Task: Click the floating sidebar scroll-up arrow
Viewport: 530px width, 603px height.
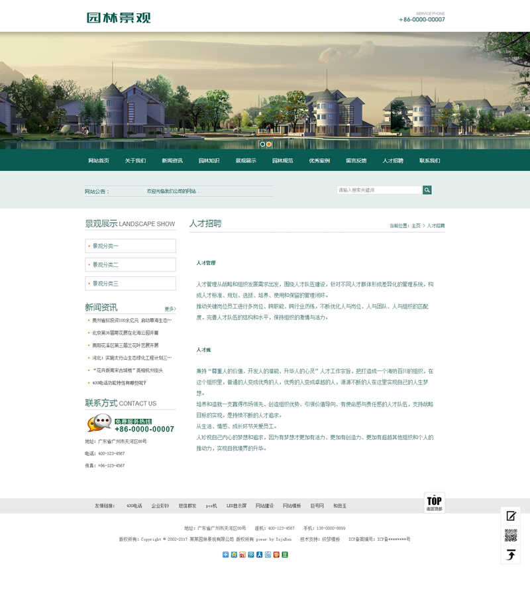Action: [x=510, y=555]
